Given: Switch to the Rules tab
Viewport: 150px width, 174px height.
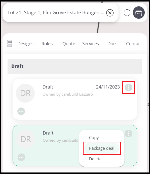Looking at the screenshot, I should (x=47, y=44).
